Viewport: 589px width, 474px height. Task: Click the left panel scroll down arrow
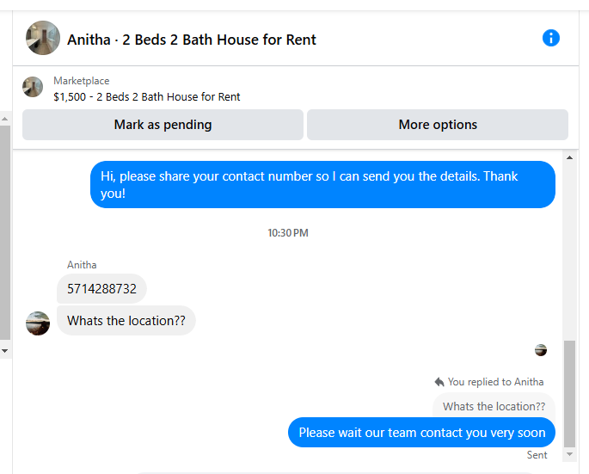4,351
